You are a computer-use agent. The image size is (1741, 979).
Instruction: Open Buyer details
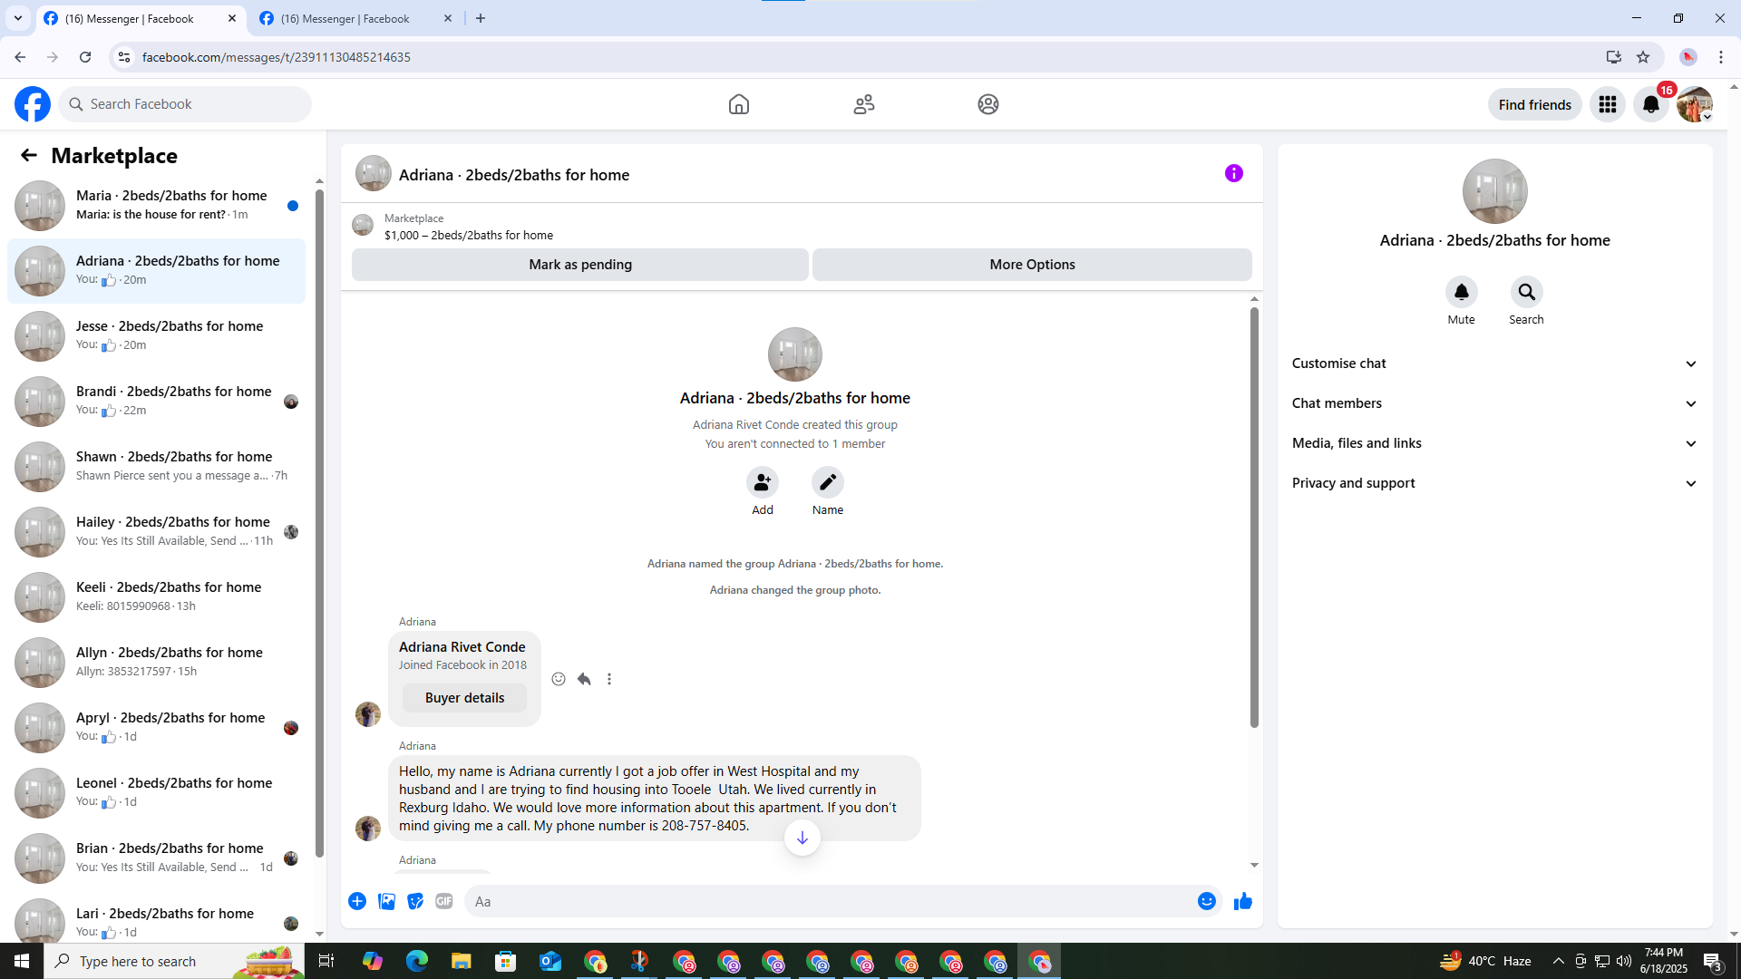(x=464, y=698)
